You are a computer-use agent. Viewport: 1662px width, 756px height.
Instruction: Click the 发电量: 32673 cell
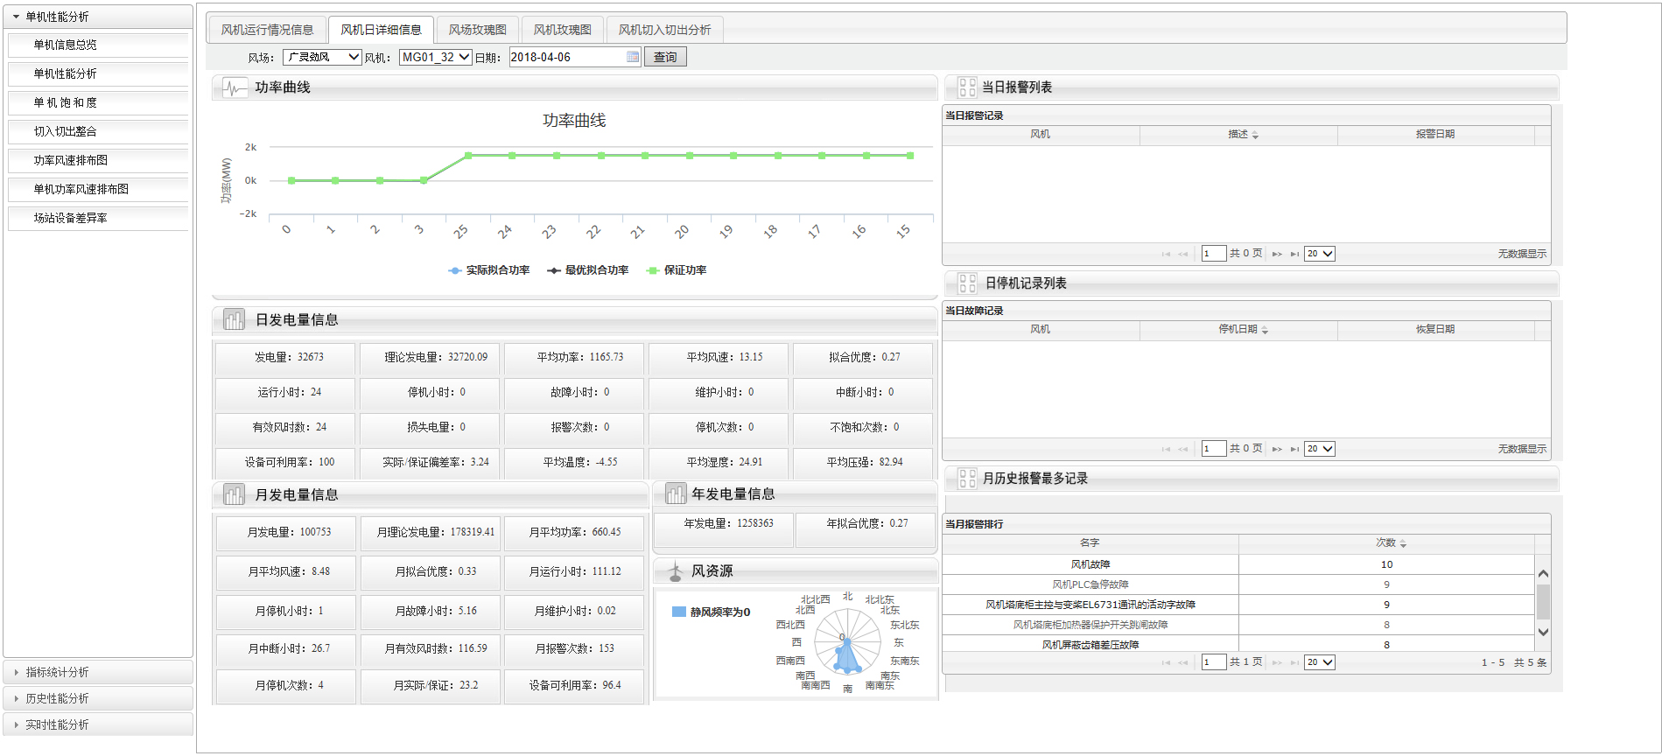[285, 358]
